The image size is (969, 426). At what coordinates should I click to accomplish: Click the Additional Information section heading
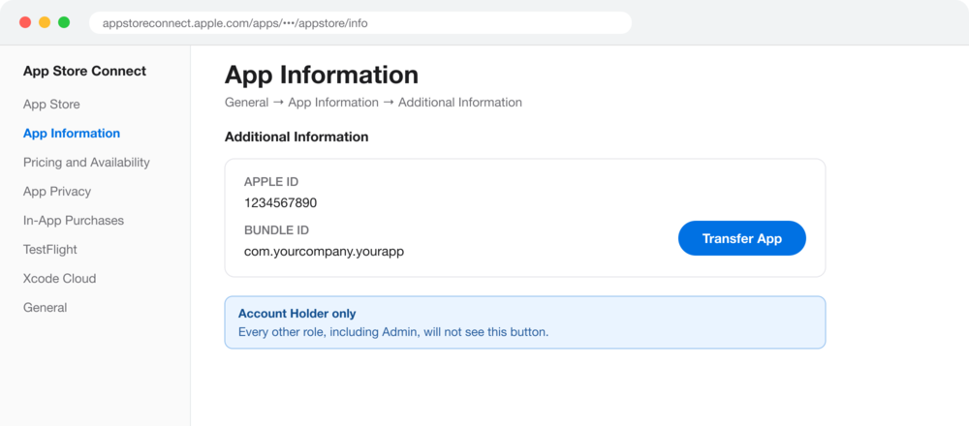(297, 137)
